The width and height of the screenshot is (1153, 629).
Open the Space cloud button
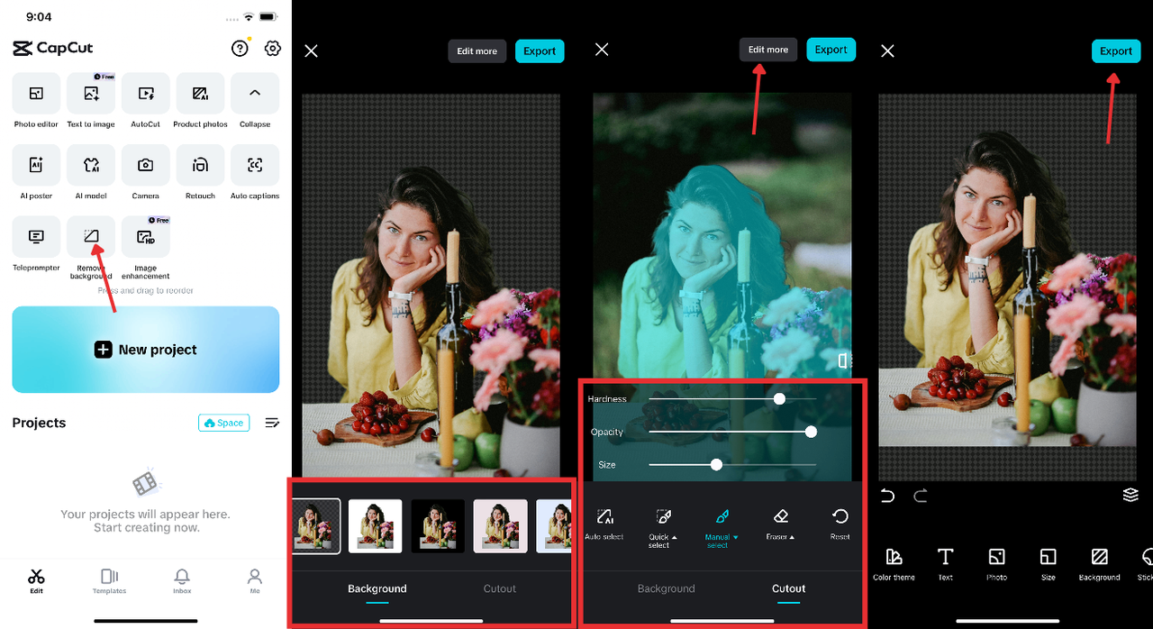tap(223, 423)
